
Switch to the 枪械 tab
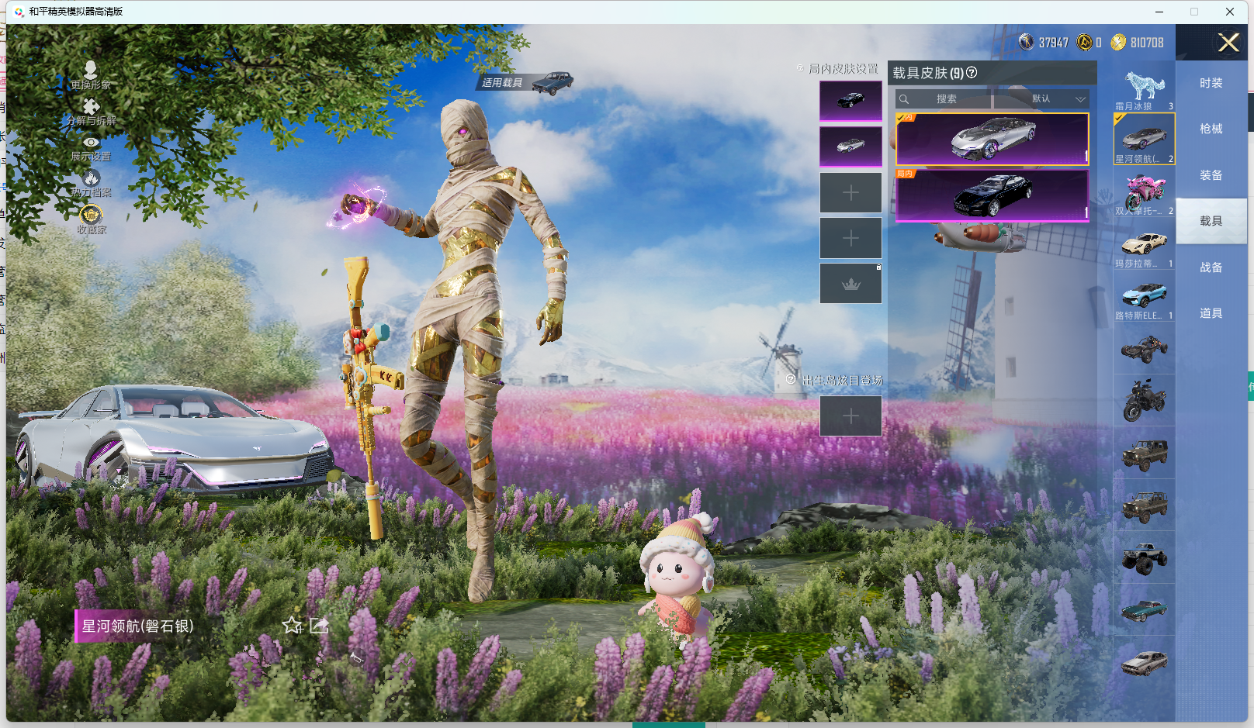(1211, 129)
